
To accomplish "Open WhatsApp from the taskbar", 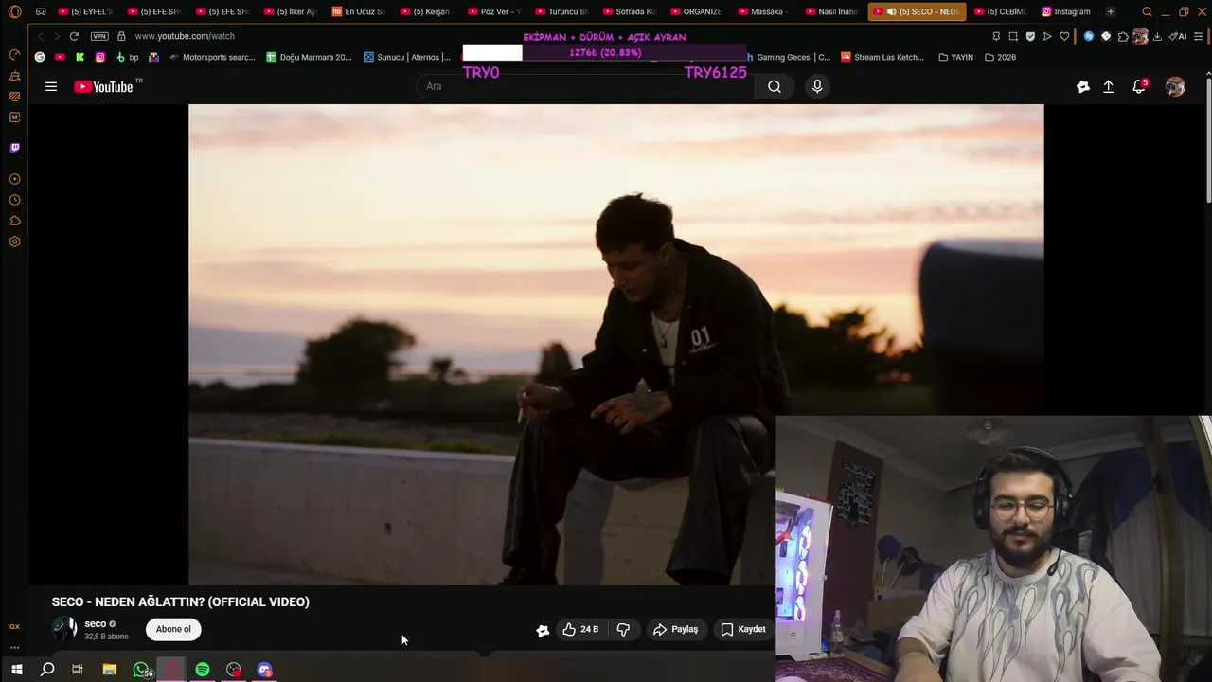I will (141, 670).
